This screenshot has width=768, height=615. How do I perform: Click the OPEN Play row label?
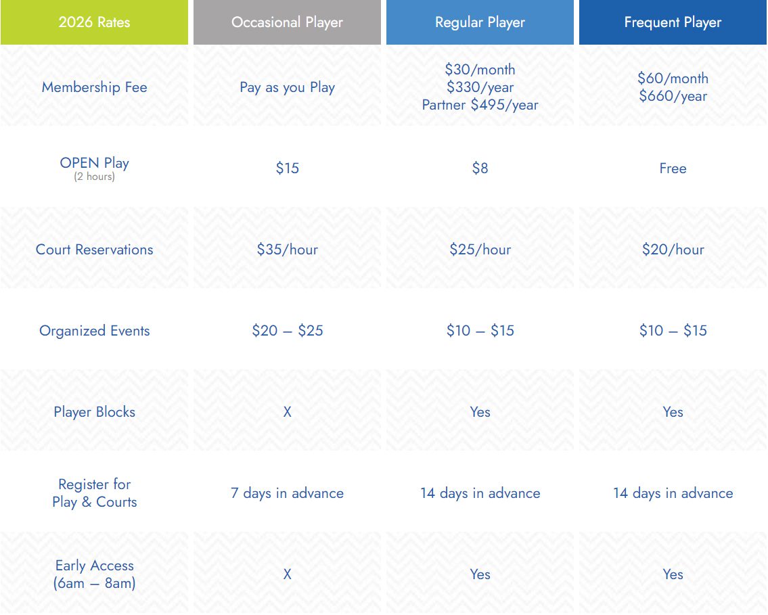pos(94,163)
